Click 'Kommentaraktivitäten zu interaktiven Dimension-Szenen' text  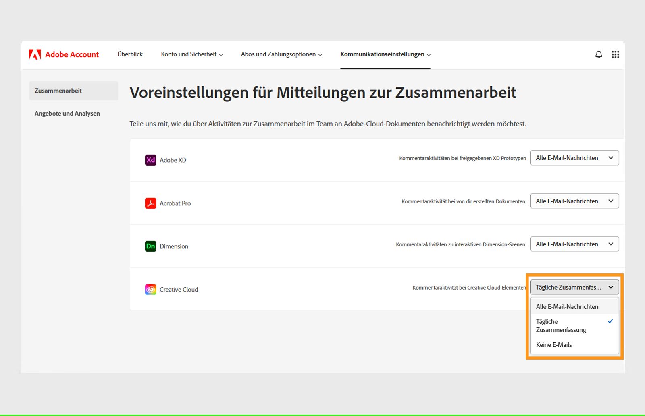point(461,244)
